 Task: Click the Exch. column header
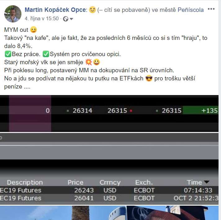[144, 182]
